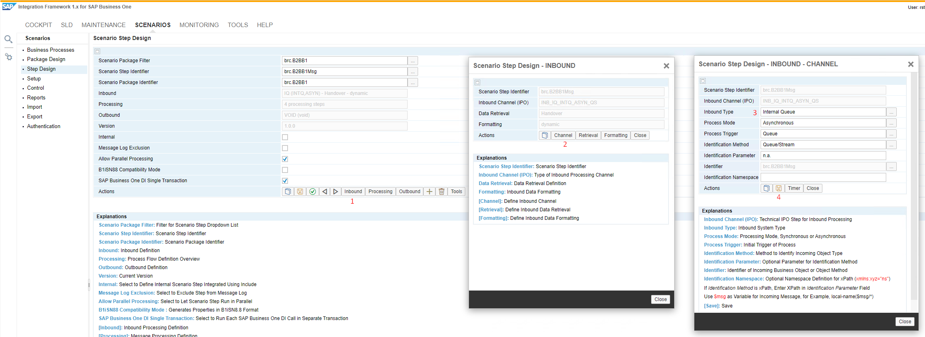This screenshot has height=337, width=925.
Task: Select Control in Scenarios list
Action: pyautogui.click(x=36, y=88)
